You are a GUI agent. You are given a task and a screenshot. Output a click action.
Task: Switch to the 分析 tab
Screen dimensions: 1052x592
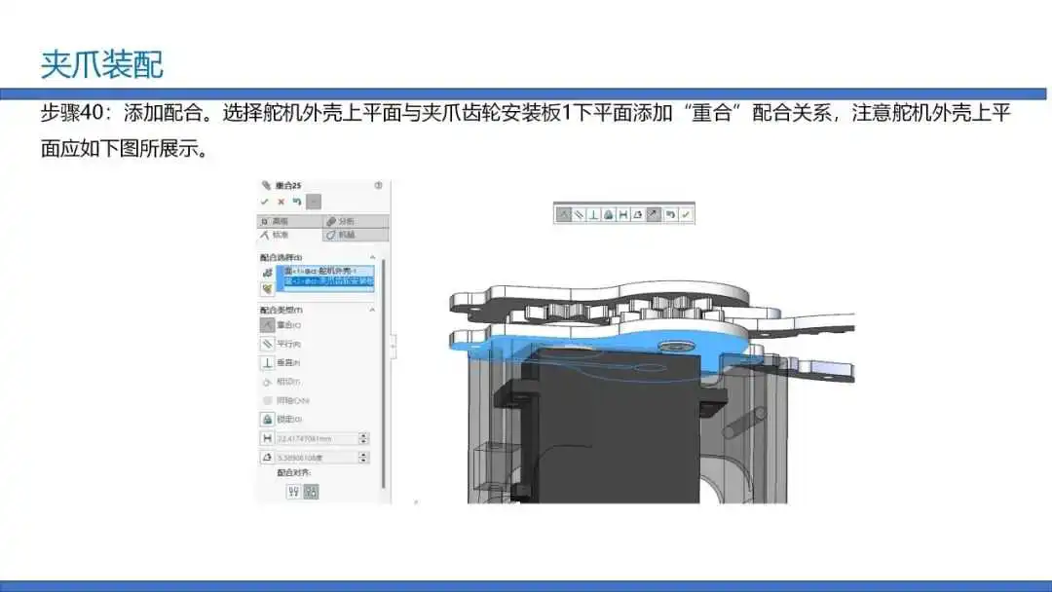356,221
